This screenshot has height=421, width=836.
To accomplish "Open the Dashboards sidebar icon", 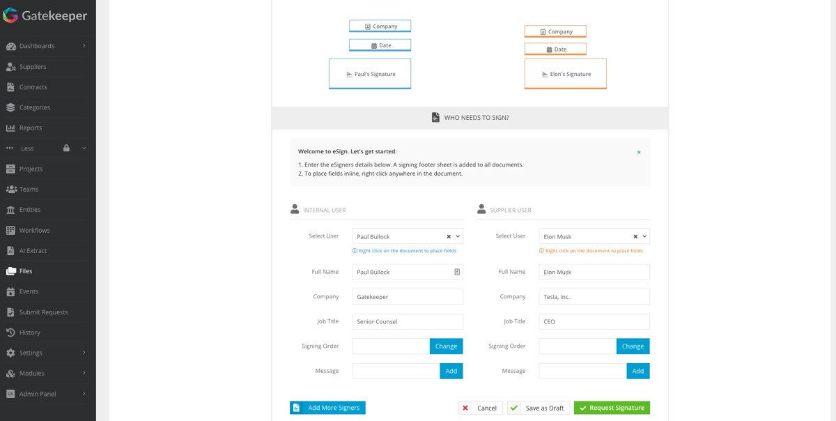I will 10,46.
